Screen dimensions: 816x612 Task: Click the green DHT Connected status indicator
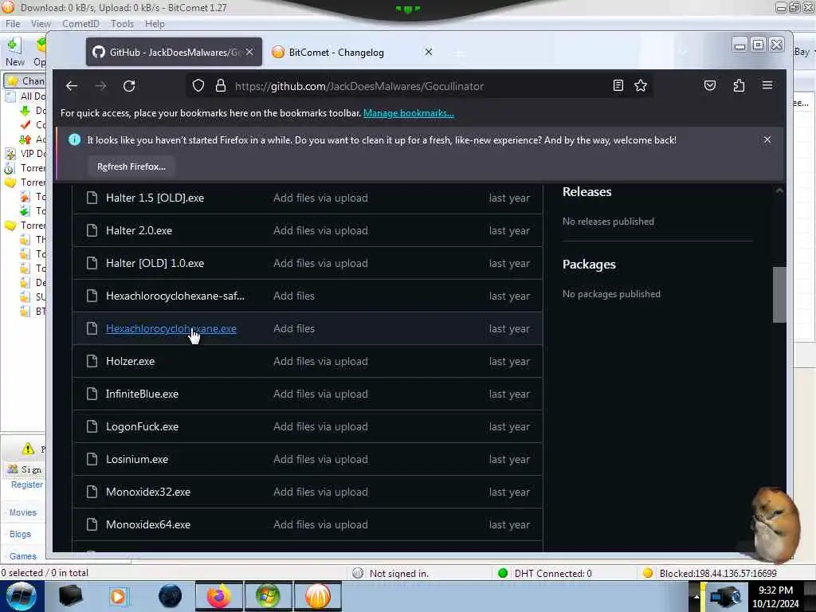tap(503, 573)
